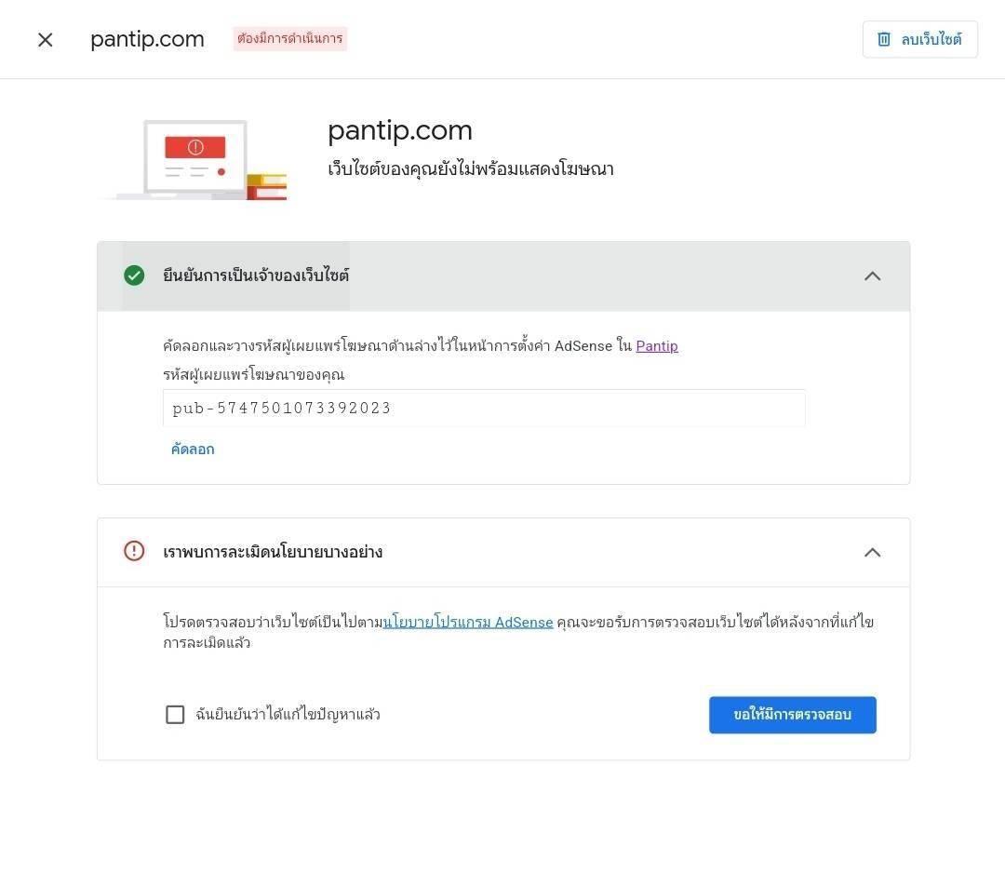This screenshot has width=1005, height=873.
Task: Open the นโยบายโปรแกรม AdSense link
Action: pos(468,622)
